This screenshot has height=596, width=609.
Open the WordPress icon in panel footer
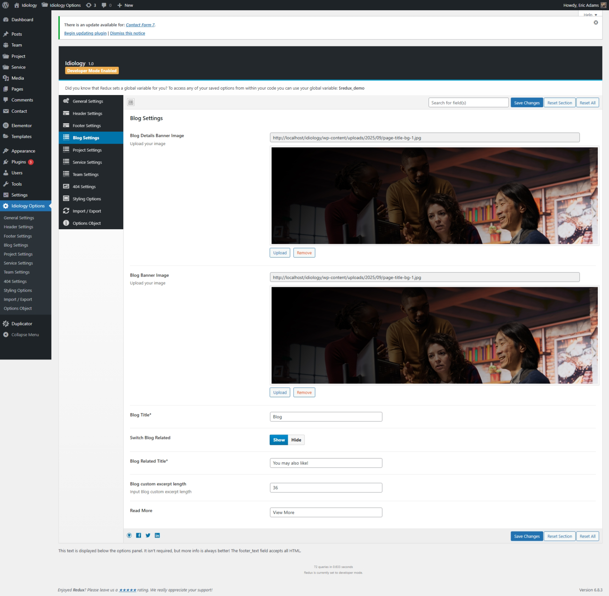coord(129,535)
